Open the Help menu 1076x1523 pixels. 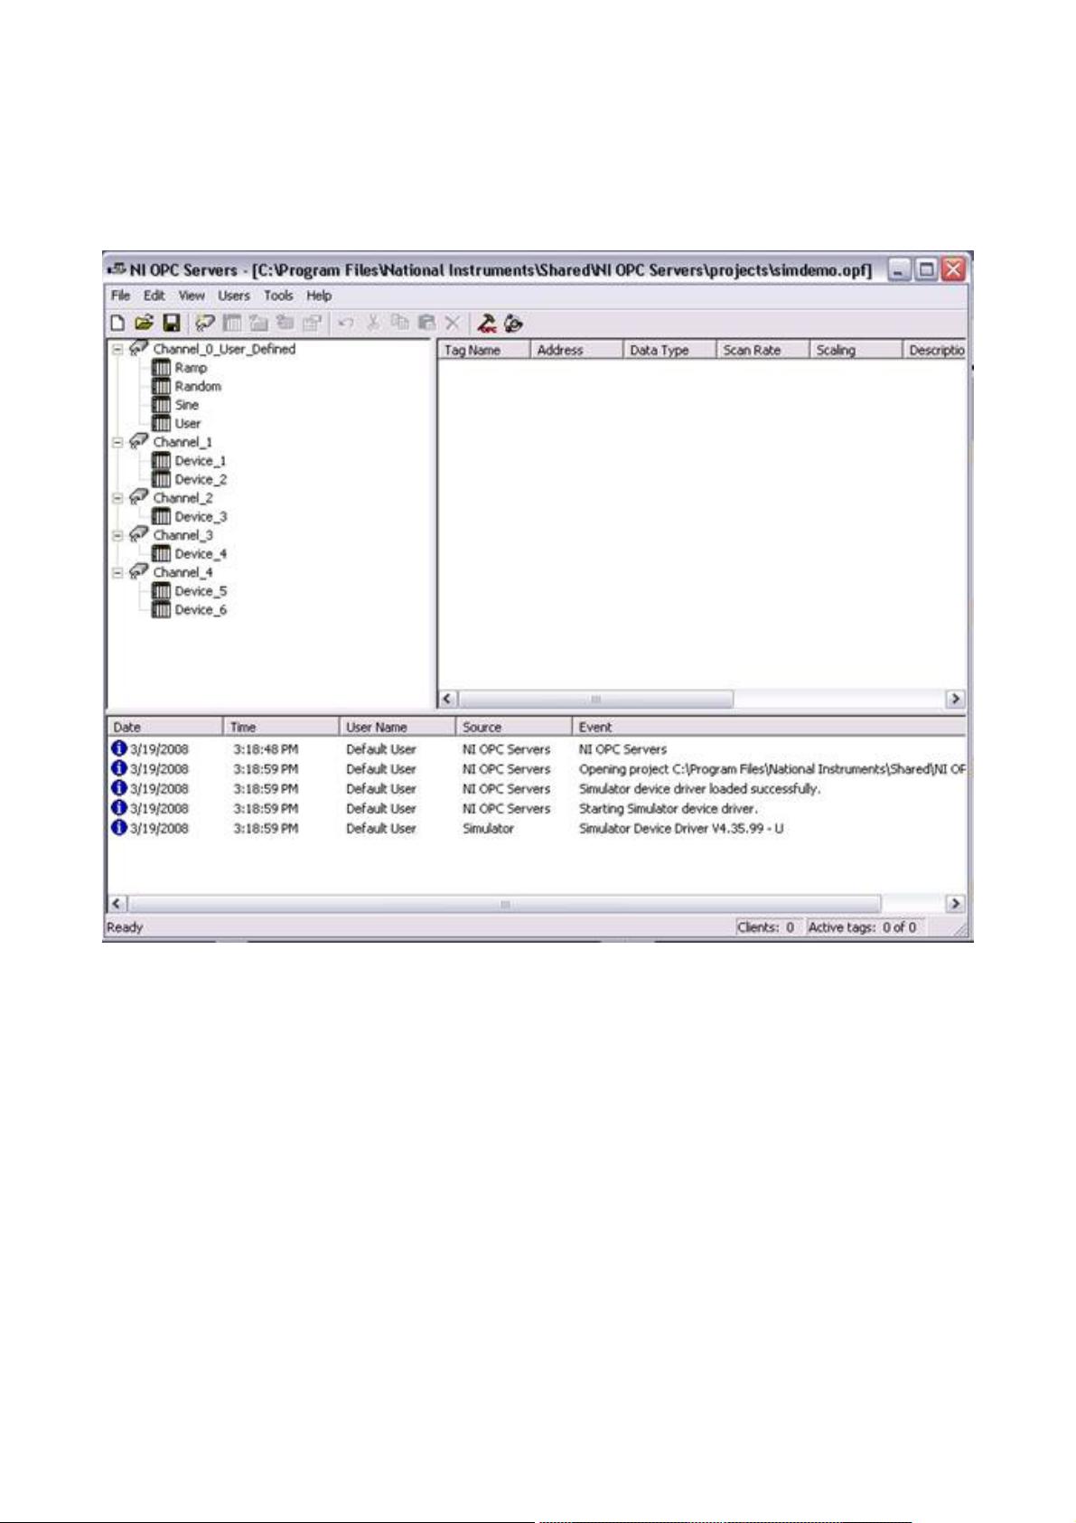pyautogui.click(x=319, y=296)
